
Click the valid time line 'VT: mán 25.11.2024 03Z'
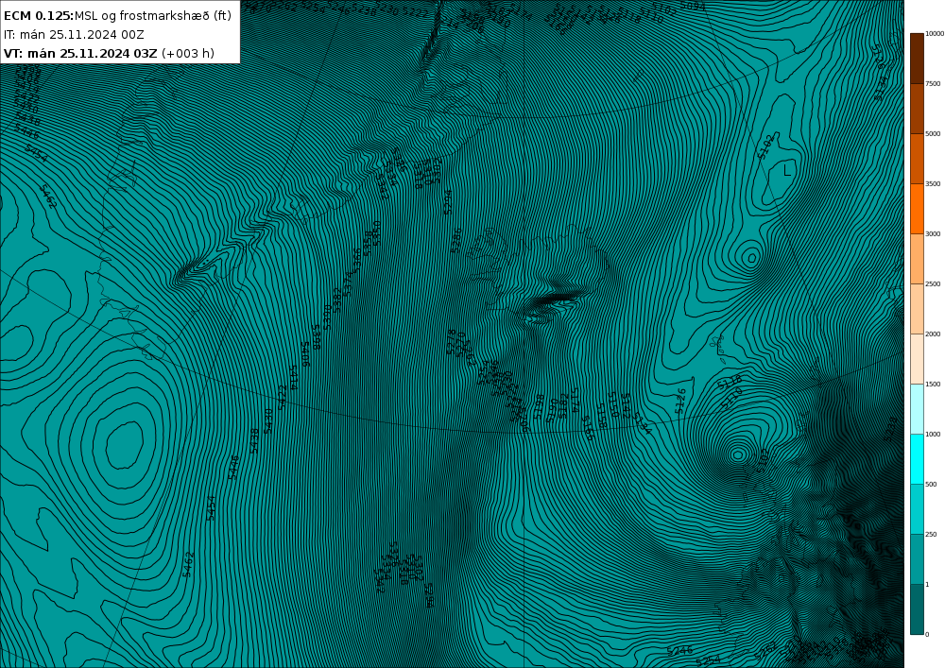pyautogui.click(x=80, y=53)
